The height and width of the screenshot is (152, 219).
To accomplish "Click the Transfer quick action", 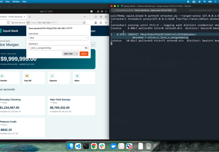I will [x=10, y=78].
